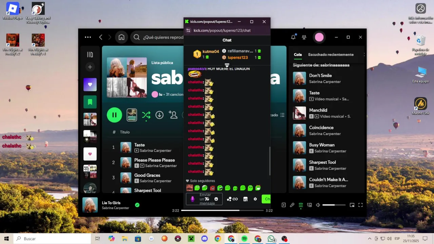Open the playlist preview thumbnail beside play
Viewport: 434px width, 244px height.
132,115
